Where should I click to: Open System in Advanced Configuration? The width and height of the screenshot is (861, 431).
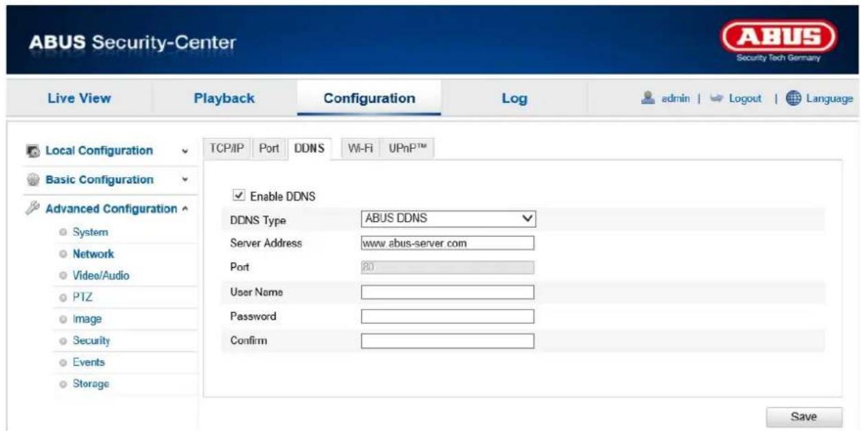(x=90, y=233)
